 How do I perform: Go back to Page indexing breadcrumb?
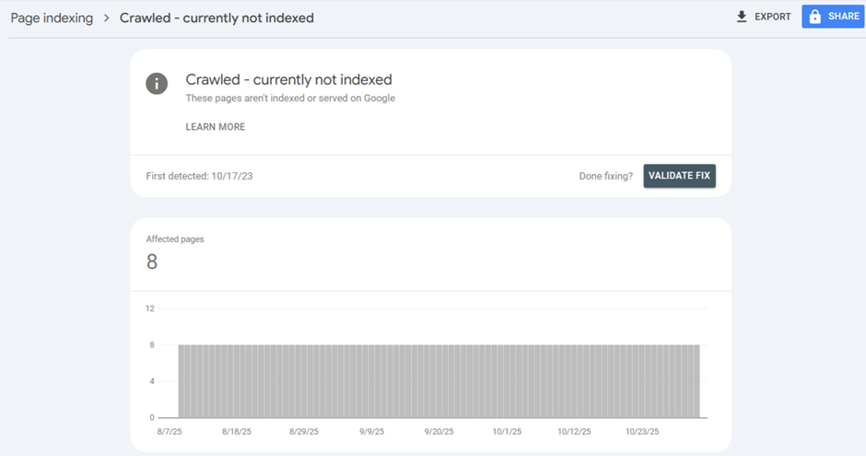(x=52, y=18)
